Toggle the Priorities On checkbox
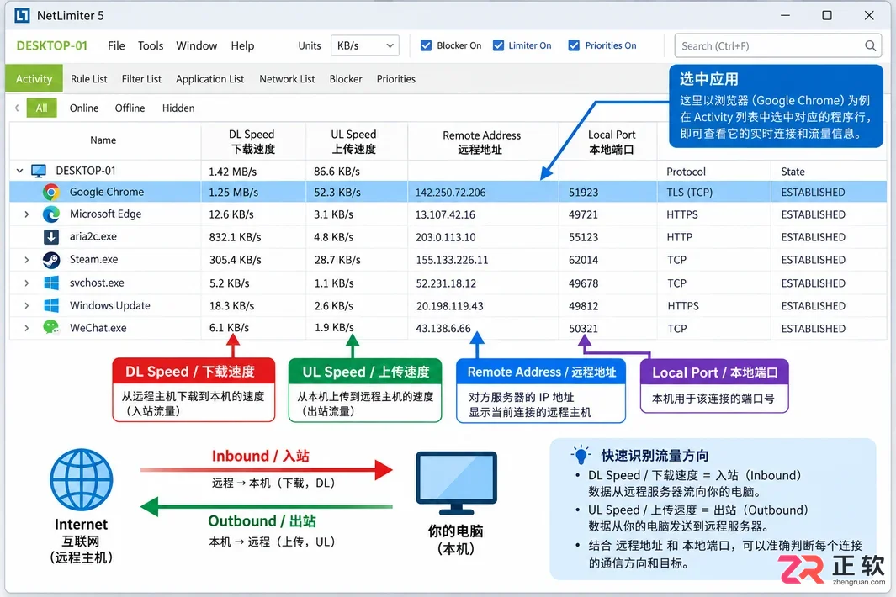This screenshot has height=597, width=896. (x=574, y=45)
